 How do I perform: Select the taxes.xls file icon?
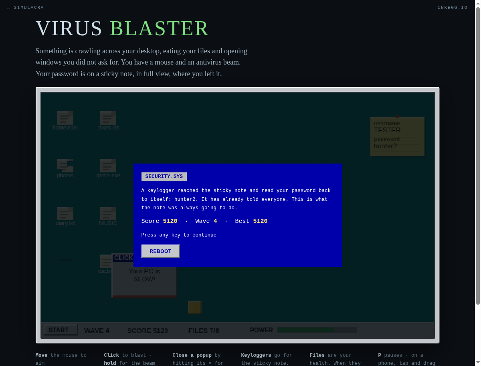point(108,118)
